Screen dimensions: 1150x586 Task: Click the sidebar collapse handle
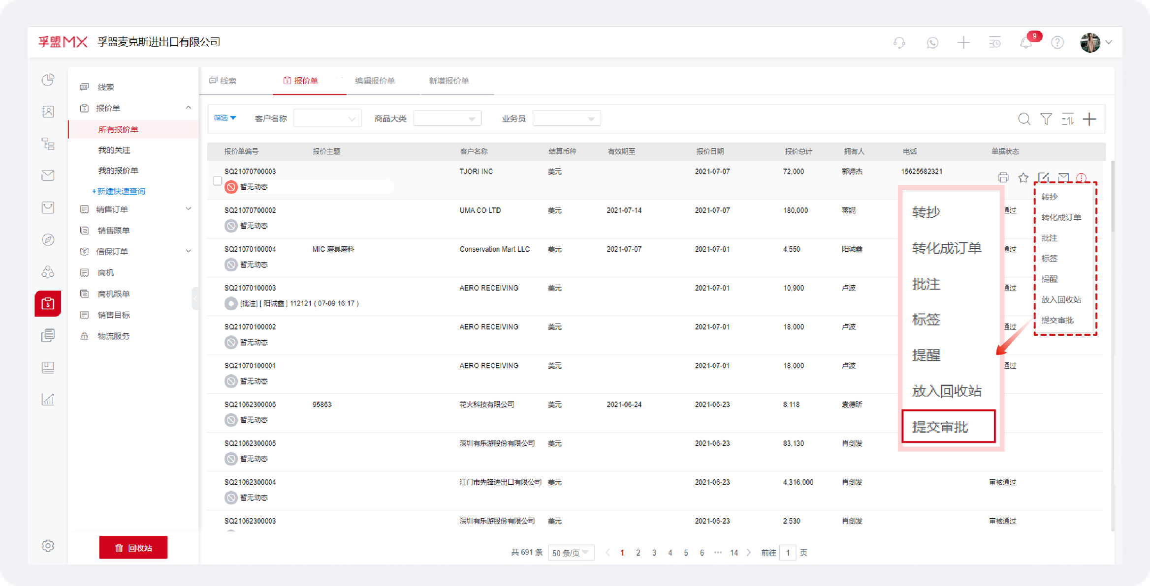pos(195,298)
